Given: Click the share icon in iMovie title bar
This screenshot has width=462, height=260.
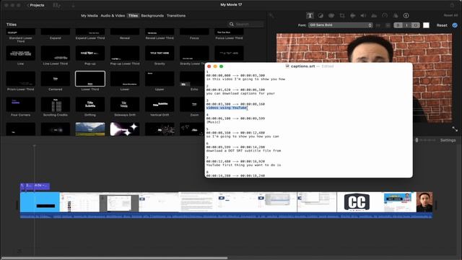Looking at the screenshot, I should click(453, 5).
